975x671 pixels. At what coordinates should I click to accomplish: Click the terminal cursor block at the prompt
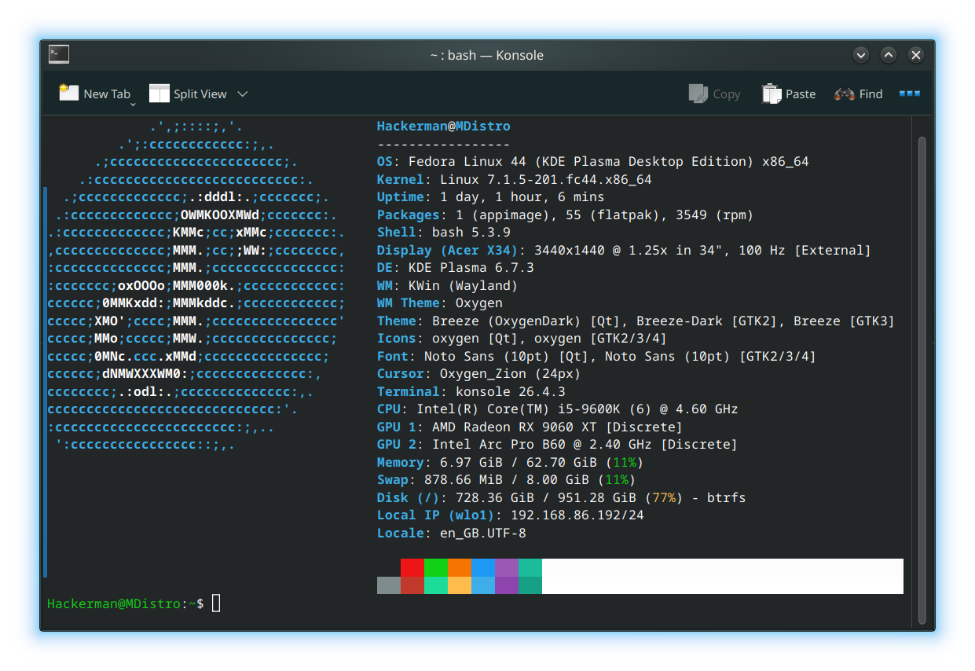[216, 603]
